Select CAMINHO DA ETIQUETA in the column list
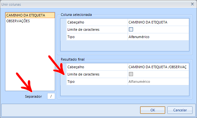The image size is (197, 118). click(x=30, y=15)
